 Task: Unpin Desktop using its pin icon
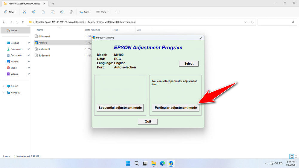coord(29,43)
